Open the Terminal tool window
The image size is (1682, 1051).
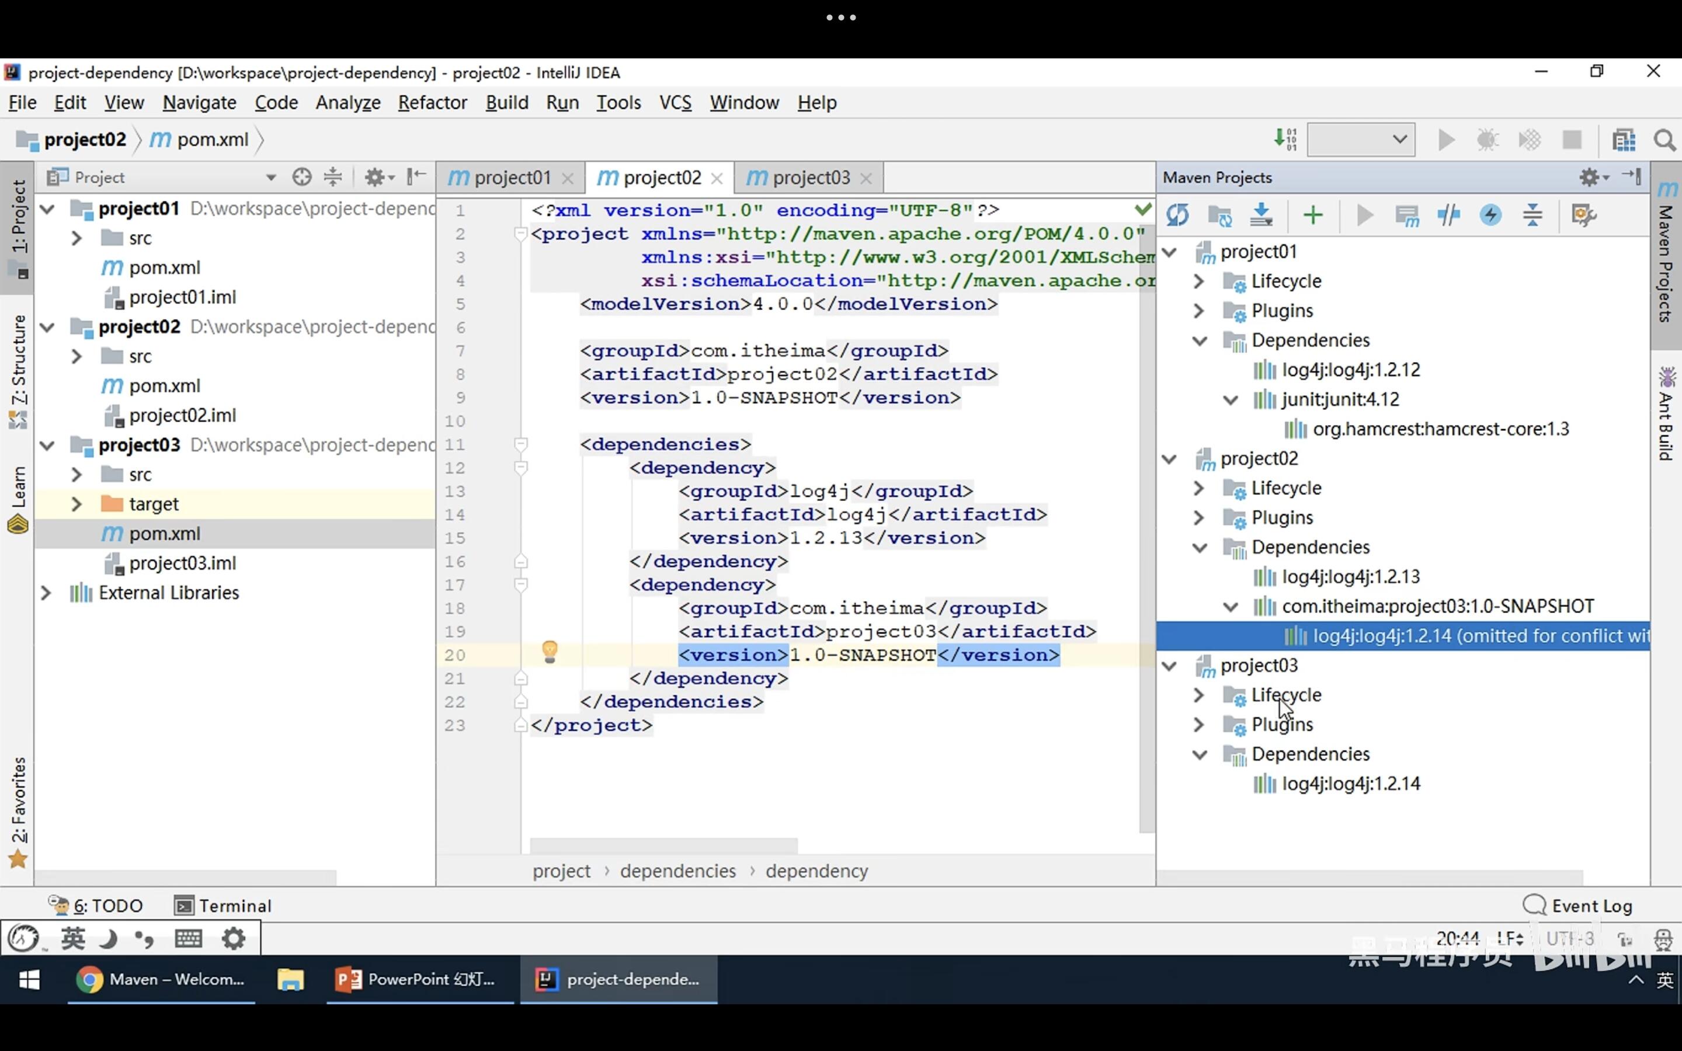point(223,906)
